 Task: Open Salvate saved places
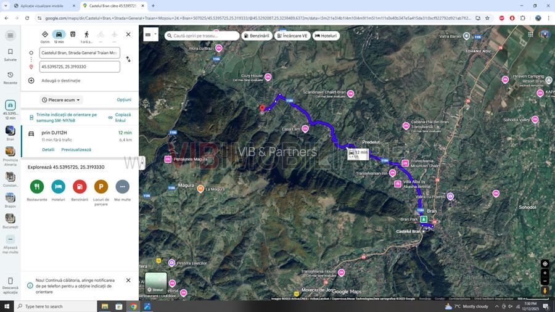click(x=10, y=55)
